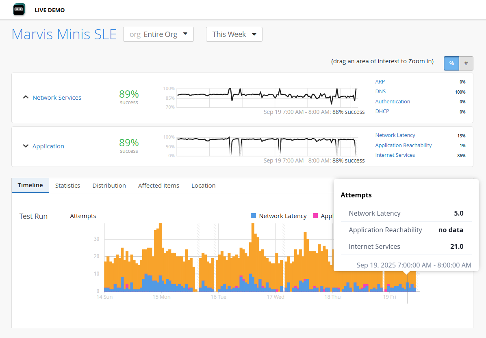The height and width of the screenshot is (338, 486).
Task: Expand the Application row chevron
Action: [26, 146]
